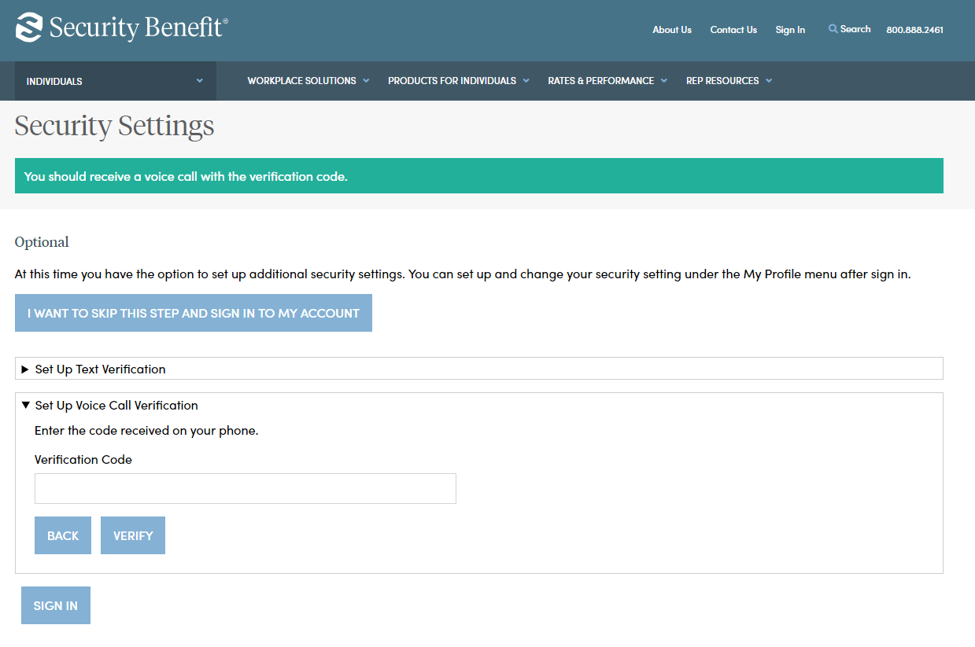Image resolution: width=975 pixels, height=647 pixels.
Task: Click the 800.888.2461 phone number
Action: pos(914,30)
